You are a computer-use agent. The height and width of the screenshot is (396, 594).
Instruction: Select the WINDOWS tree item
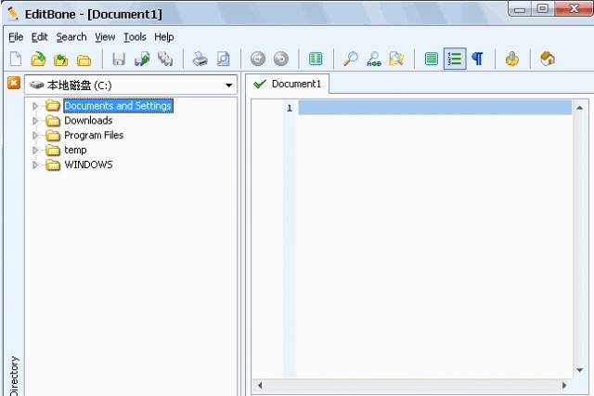(x=88, y=165)
